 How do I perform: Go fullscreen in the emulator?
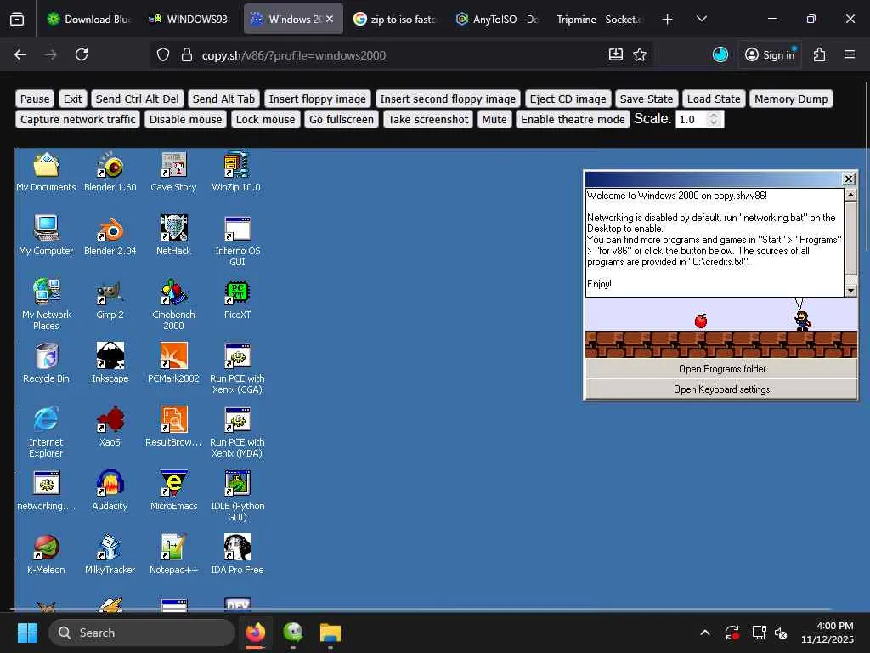342,119
